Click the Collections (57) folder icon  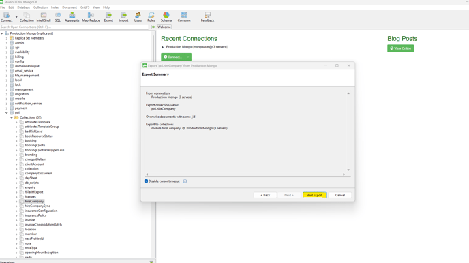(x=16, y=117)
